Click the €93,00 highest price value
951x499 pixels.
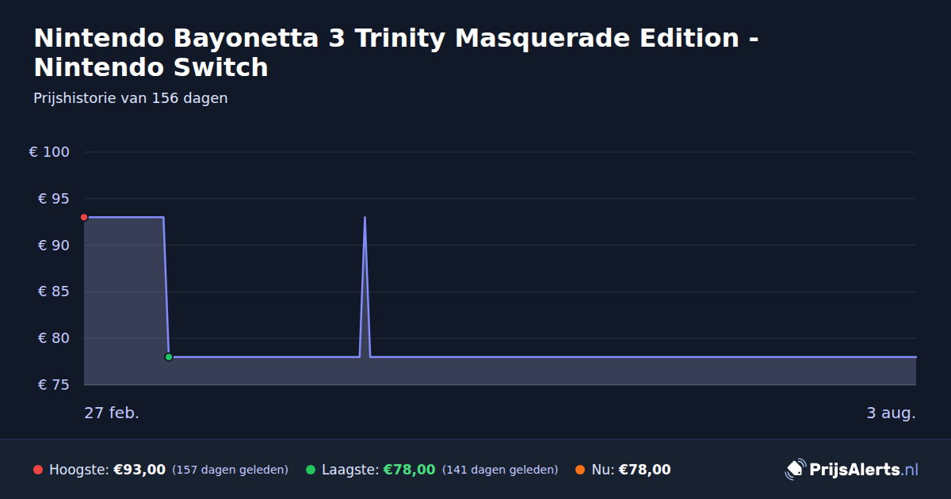[139, 470]
